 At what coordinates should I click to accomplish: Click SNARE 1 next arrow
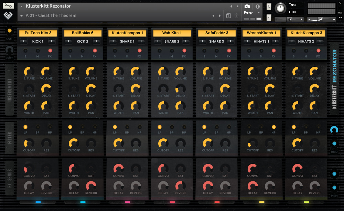(x=141, y=41)
